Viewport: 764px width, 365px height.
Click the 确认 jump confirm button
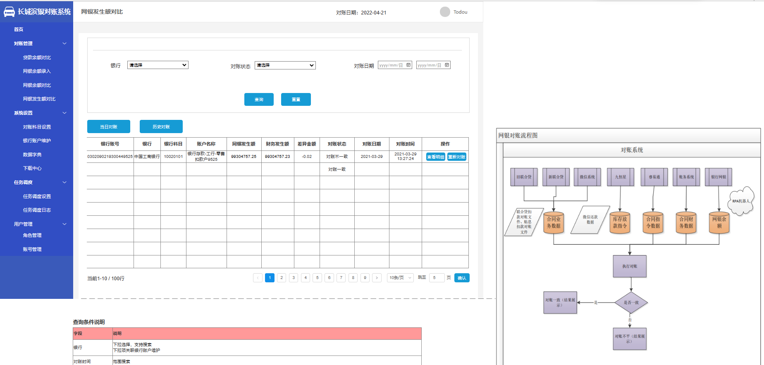point(462,278)
